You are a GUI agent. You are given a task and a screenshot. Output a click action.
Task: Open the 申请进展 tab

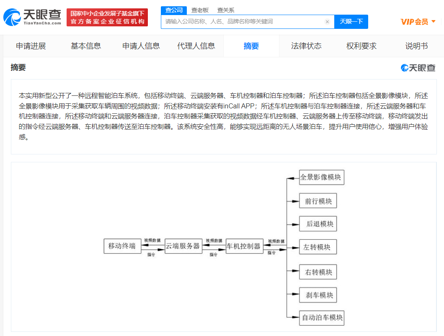(31, 46)
